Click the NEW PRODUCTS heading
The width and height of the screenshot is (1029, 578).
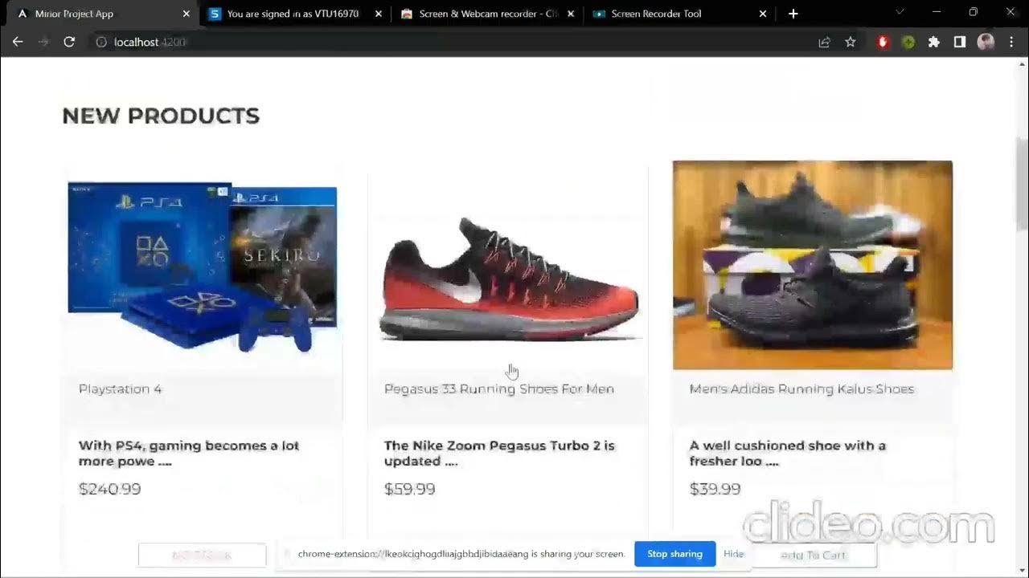tap(161, 116)
